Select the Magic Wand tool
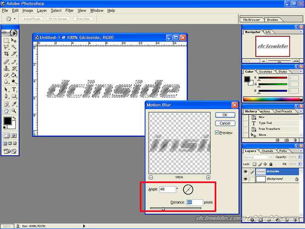This screenshot has height=229, width=305. click(13, 47)
